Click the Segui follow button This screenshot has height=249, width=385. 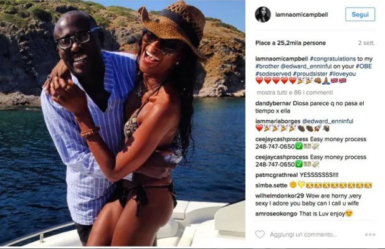coord(360,14)
